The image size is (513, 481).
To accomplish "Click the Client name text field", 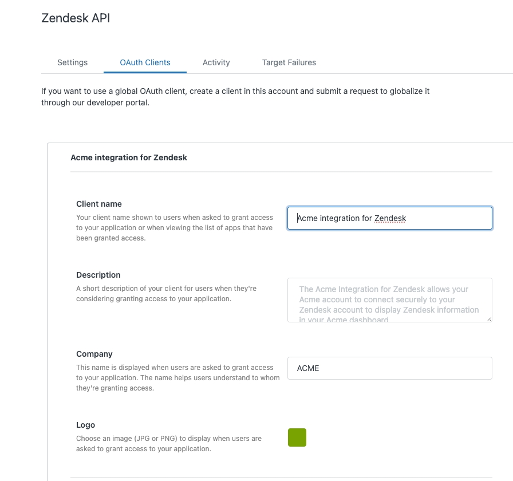I will [389, 218].
